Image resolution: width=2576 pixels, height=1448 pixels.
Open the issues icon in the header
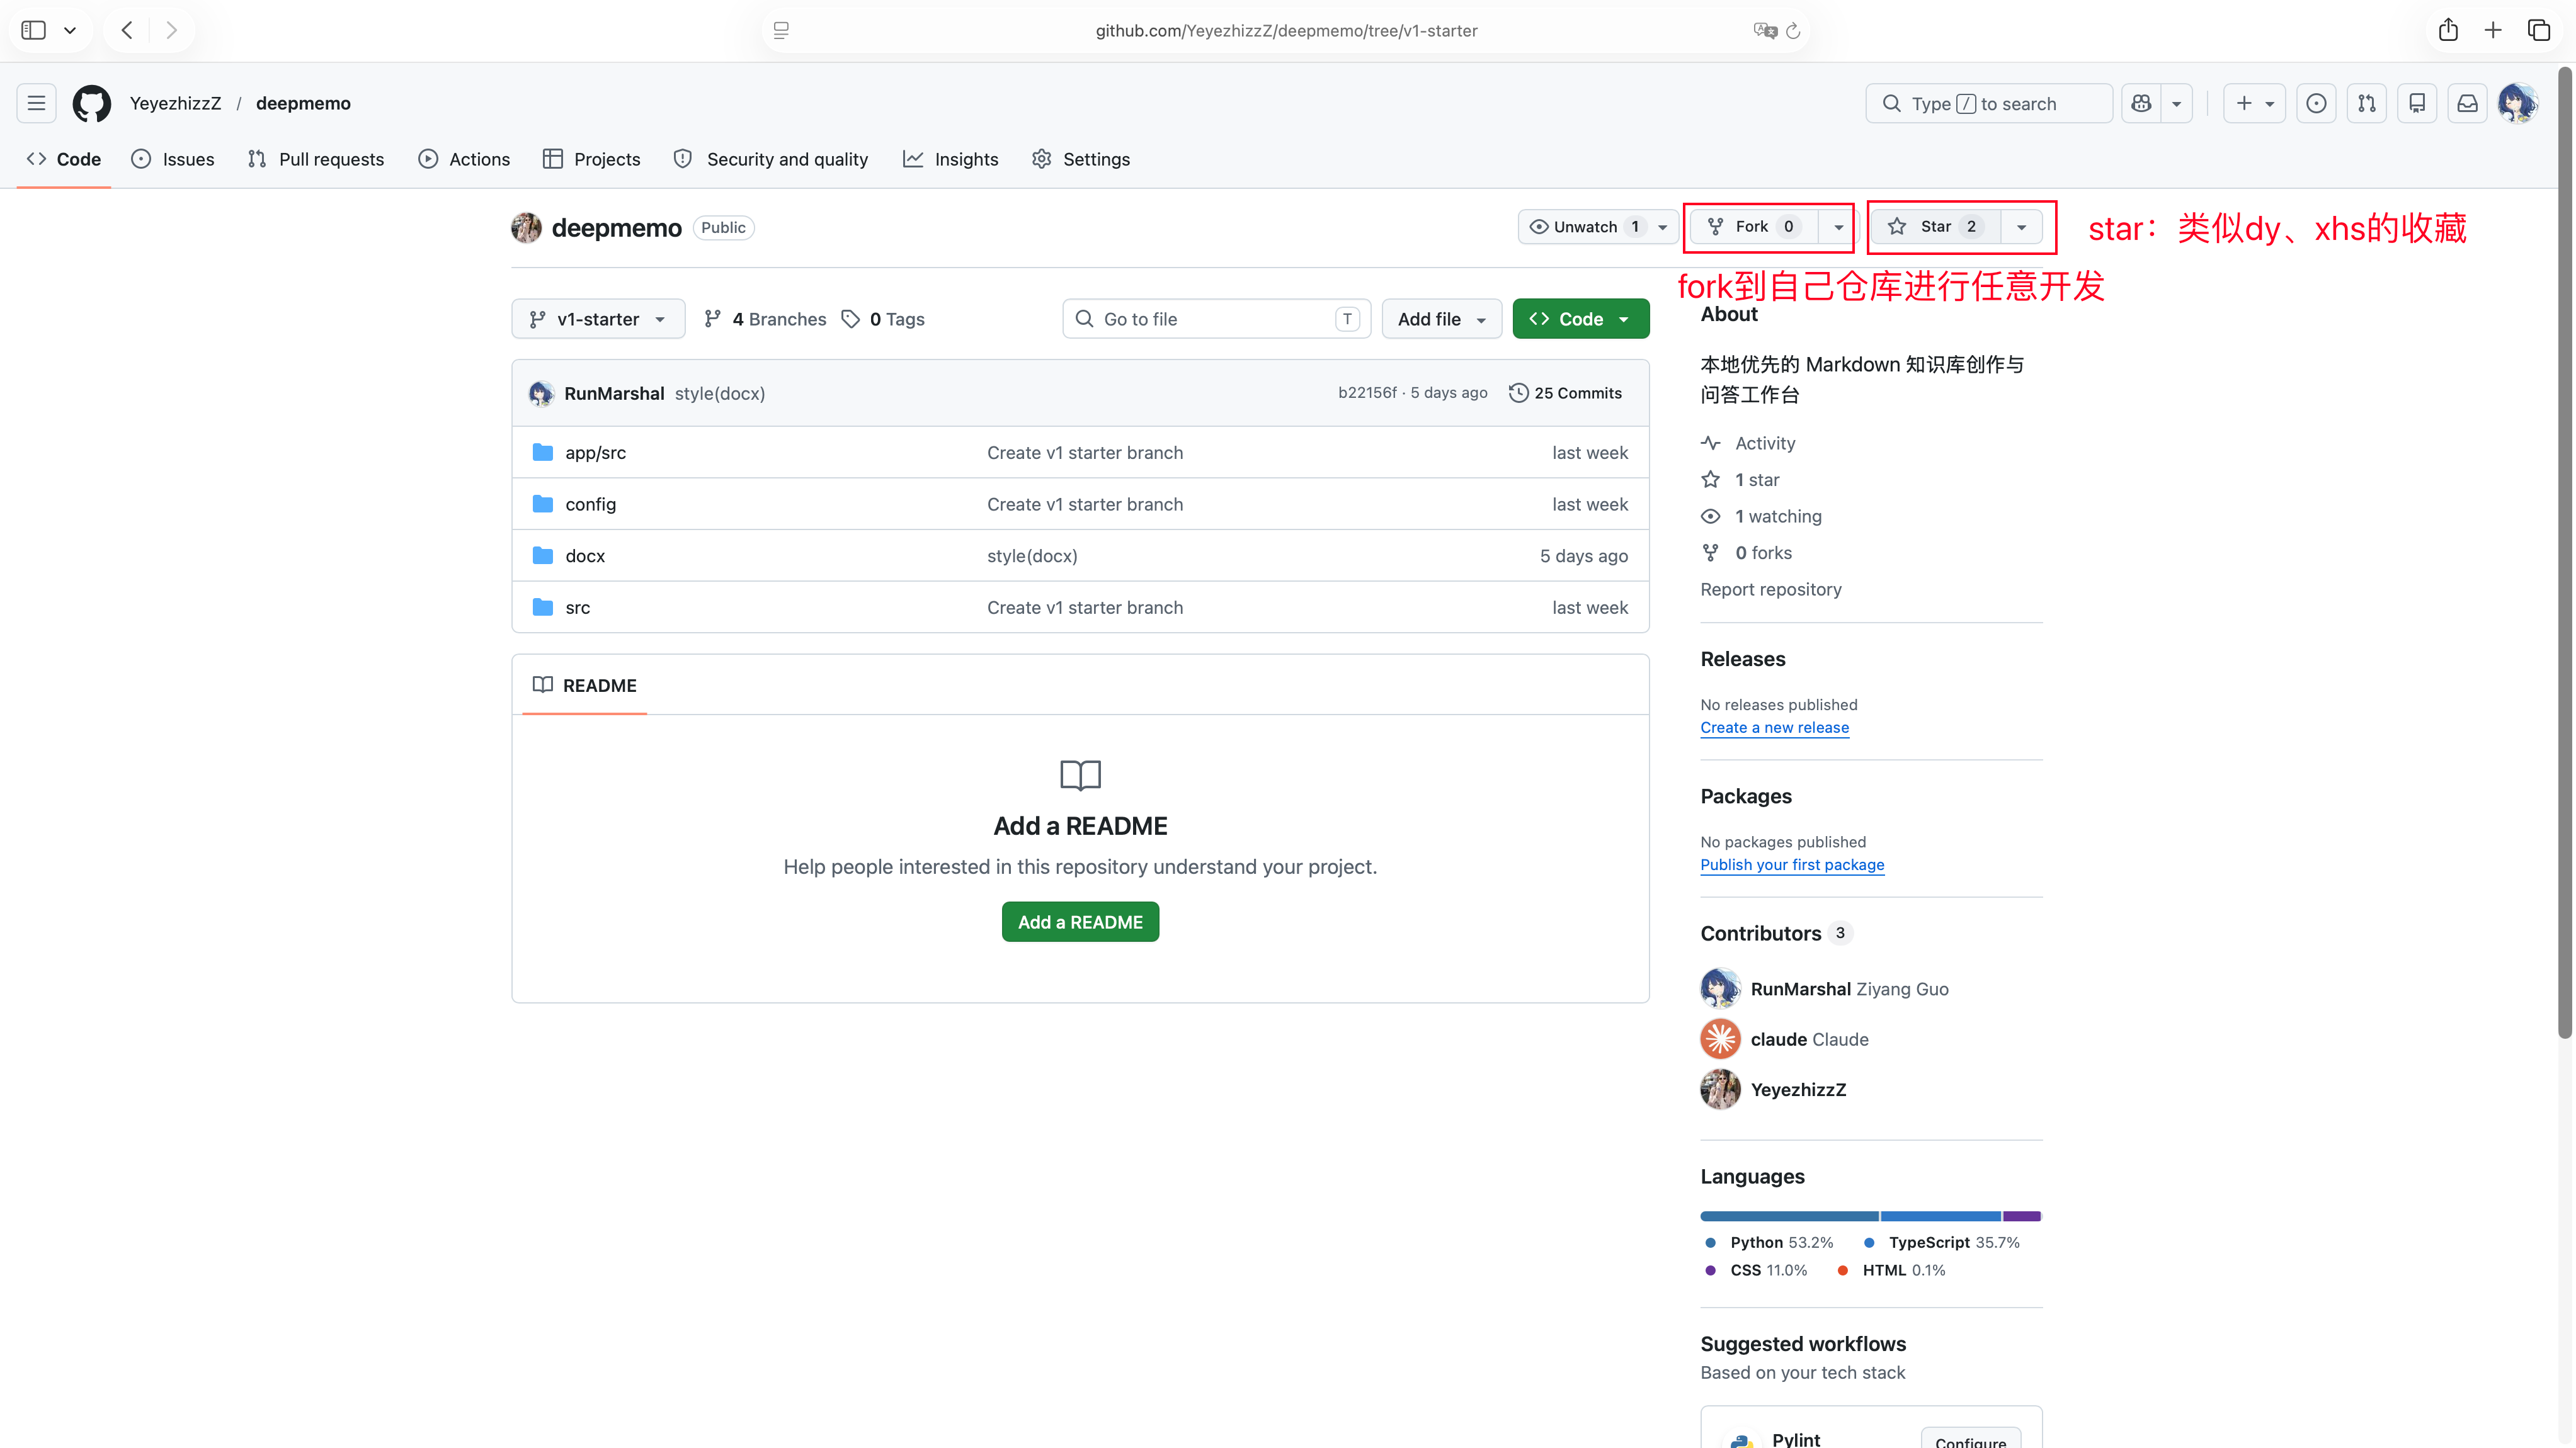(2316, 103)
